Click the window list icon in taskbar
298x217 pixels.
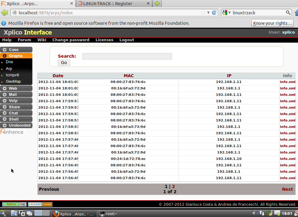tap(29, 214)
